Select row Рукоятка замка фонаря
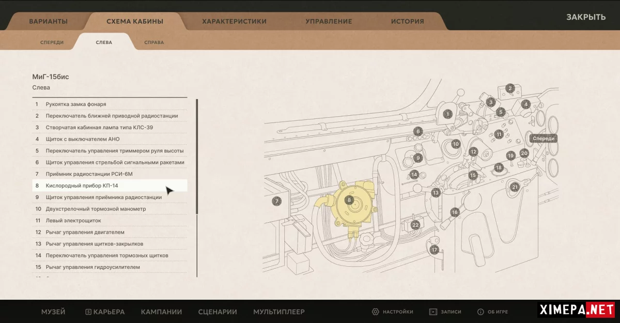This screenshot has height=323, width=620. coord(110,104)
